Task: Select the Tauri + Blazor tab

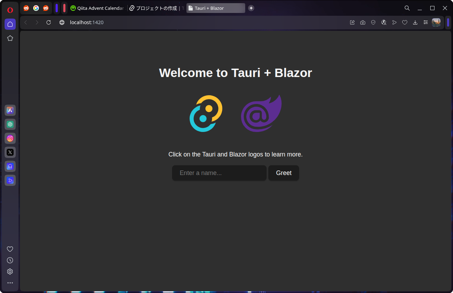Action: click(x=216, y=8)
